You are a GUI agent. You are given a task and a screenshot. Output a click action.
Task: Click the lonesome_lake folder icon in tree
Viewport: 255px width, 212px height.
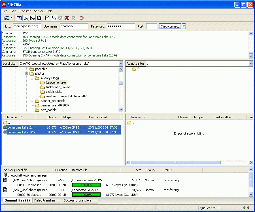pyautogui.click(x=42, y=83)
